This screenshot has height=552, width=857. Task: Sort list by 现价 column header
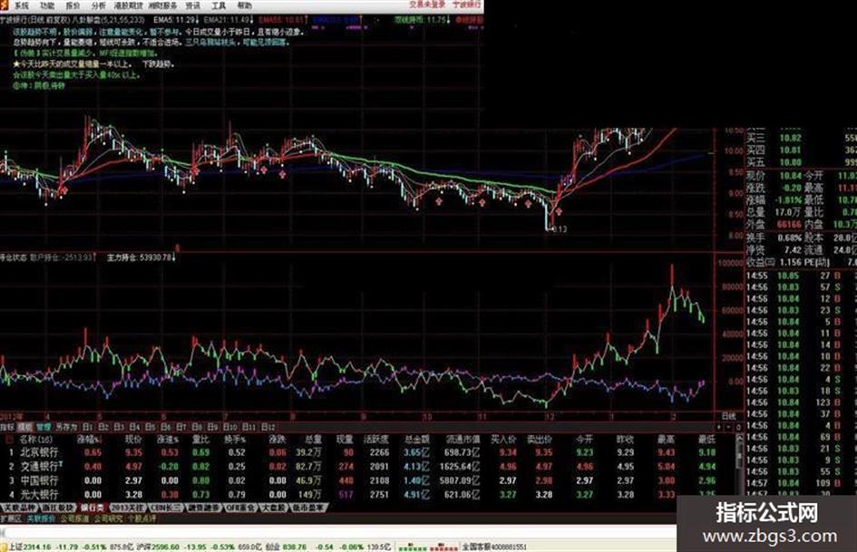(x=132, y=439)
